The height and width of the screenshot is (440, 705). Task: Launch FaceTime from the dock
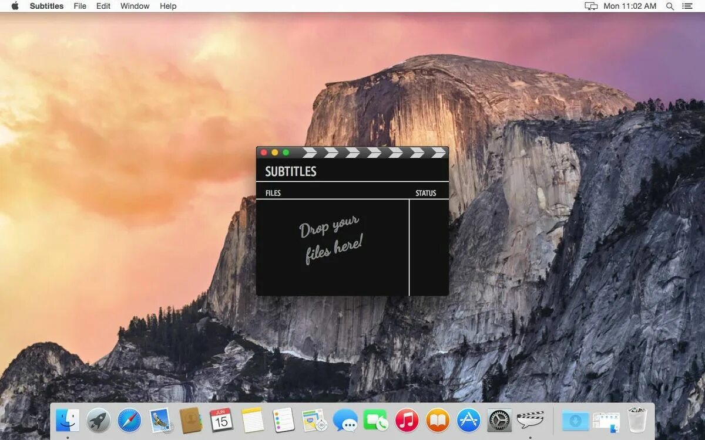pyautogui.click(x=376, y=420)
